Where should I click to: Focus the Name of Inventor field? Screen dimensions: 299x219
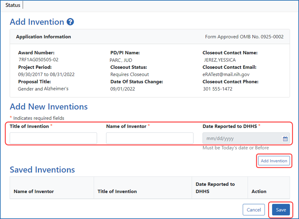point(150,138)
